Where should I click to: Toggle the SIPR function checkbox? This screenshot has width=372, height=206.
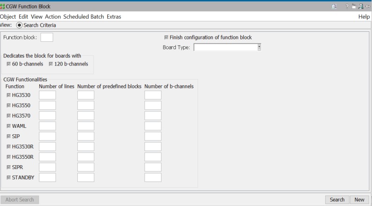(x=9, y=167)
